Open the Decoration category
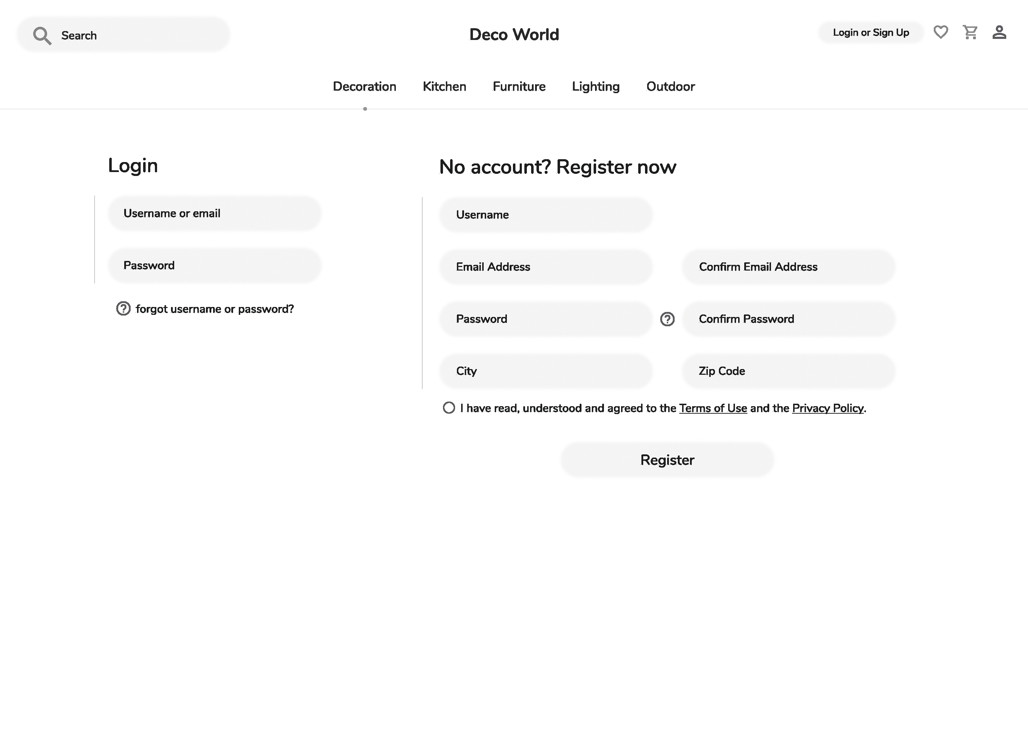Screen dimensions: 1028x731 (x=364, y=86)
